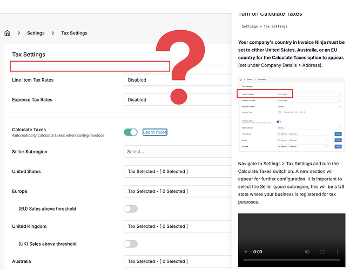
Task: Open the Learn more link
Action: point(155,132)
